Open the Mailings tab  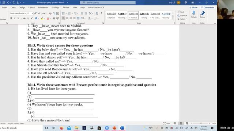[x=55, y=7]
